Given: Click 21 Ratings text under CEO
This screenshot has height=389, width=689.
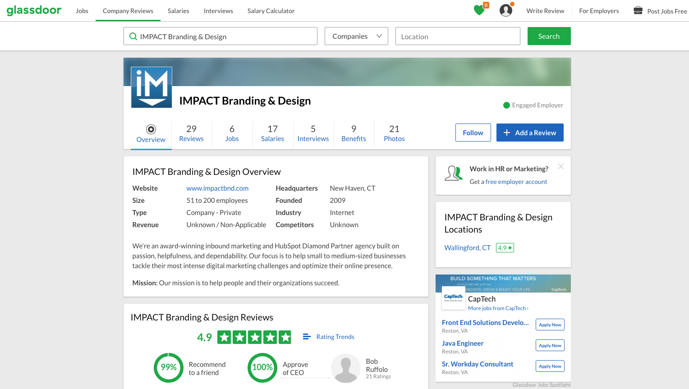Looking at the screenshot, I should click(378, 376).
